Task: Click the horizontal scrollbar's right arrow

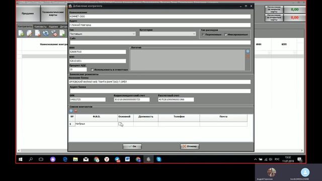Action: pos(302,150)
